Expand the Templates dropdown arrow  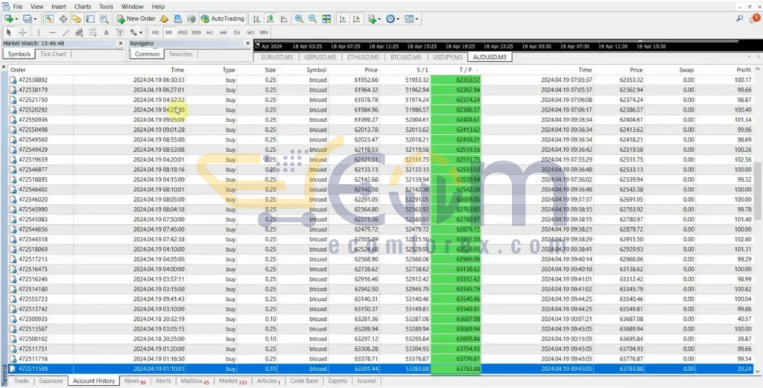coord(417,19)
